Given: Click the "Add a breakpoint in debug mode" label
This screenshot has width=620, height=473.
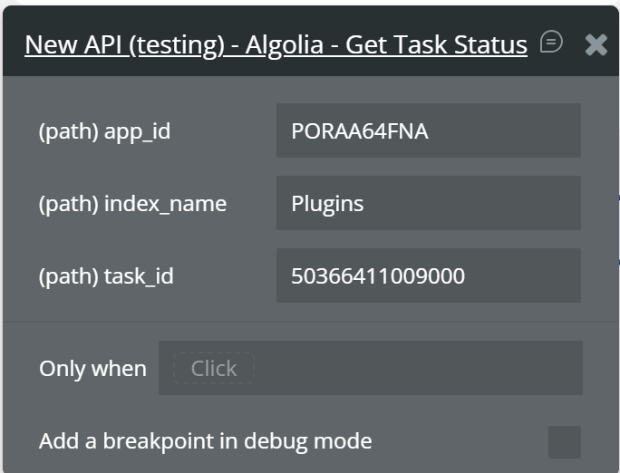Looking at the screenshot, I should [x=205, y=441].
